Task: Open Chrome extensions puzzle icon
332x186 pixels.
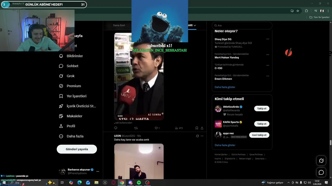Action: [307, 11]
